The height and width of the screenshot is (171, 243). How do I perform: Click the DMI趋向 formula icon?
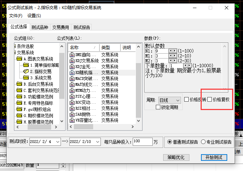[72, 55]
